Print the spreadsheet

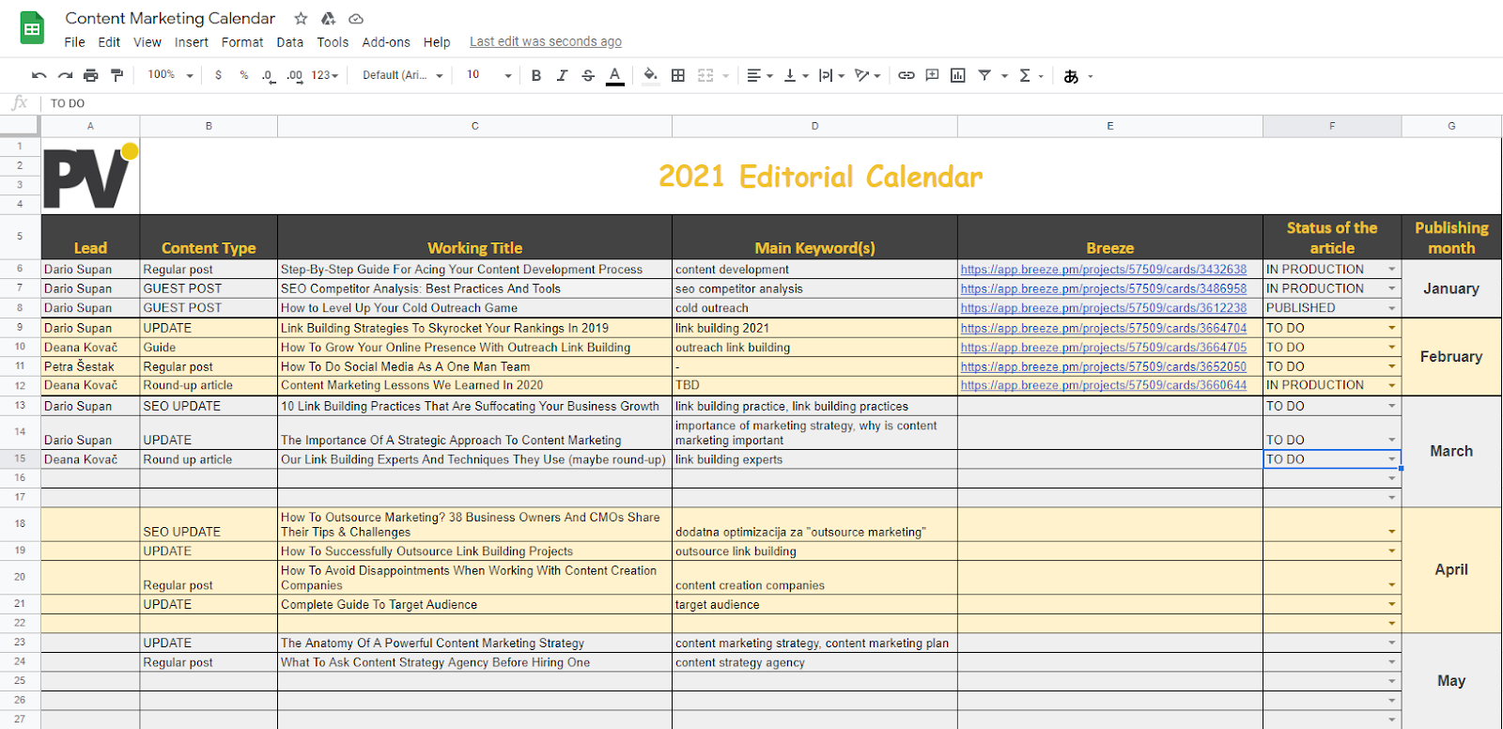[90, 75]
